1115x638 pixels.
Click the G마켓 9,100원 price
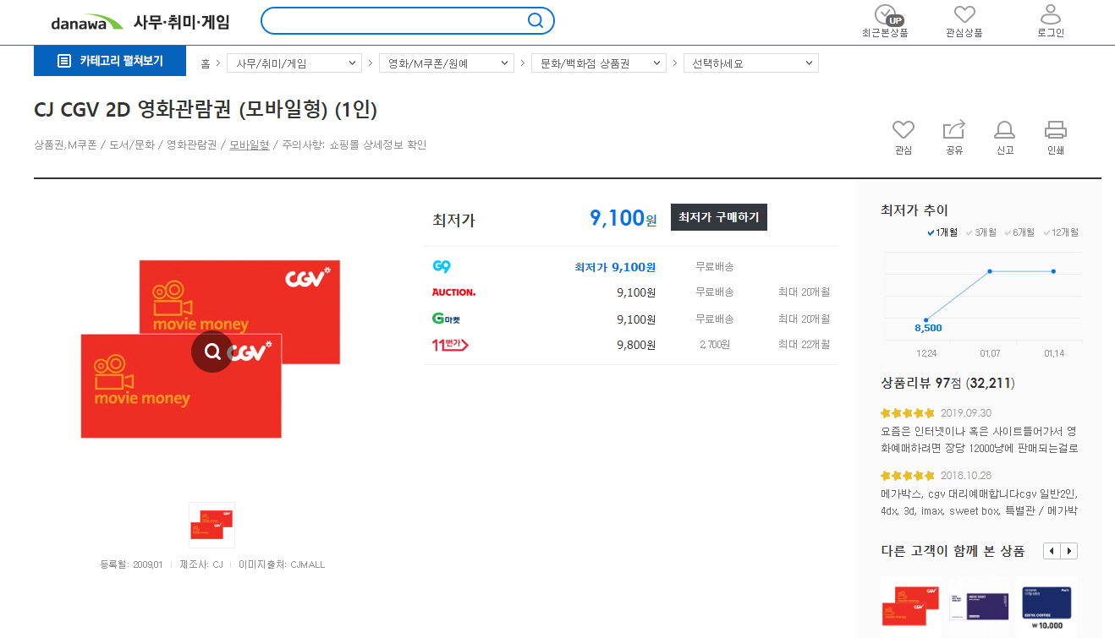click(x=636, y=319)
